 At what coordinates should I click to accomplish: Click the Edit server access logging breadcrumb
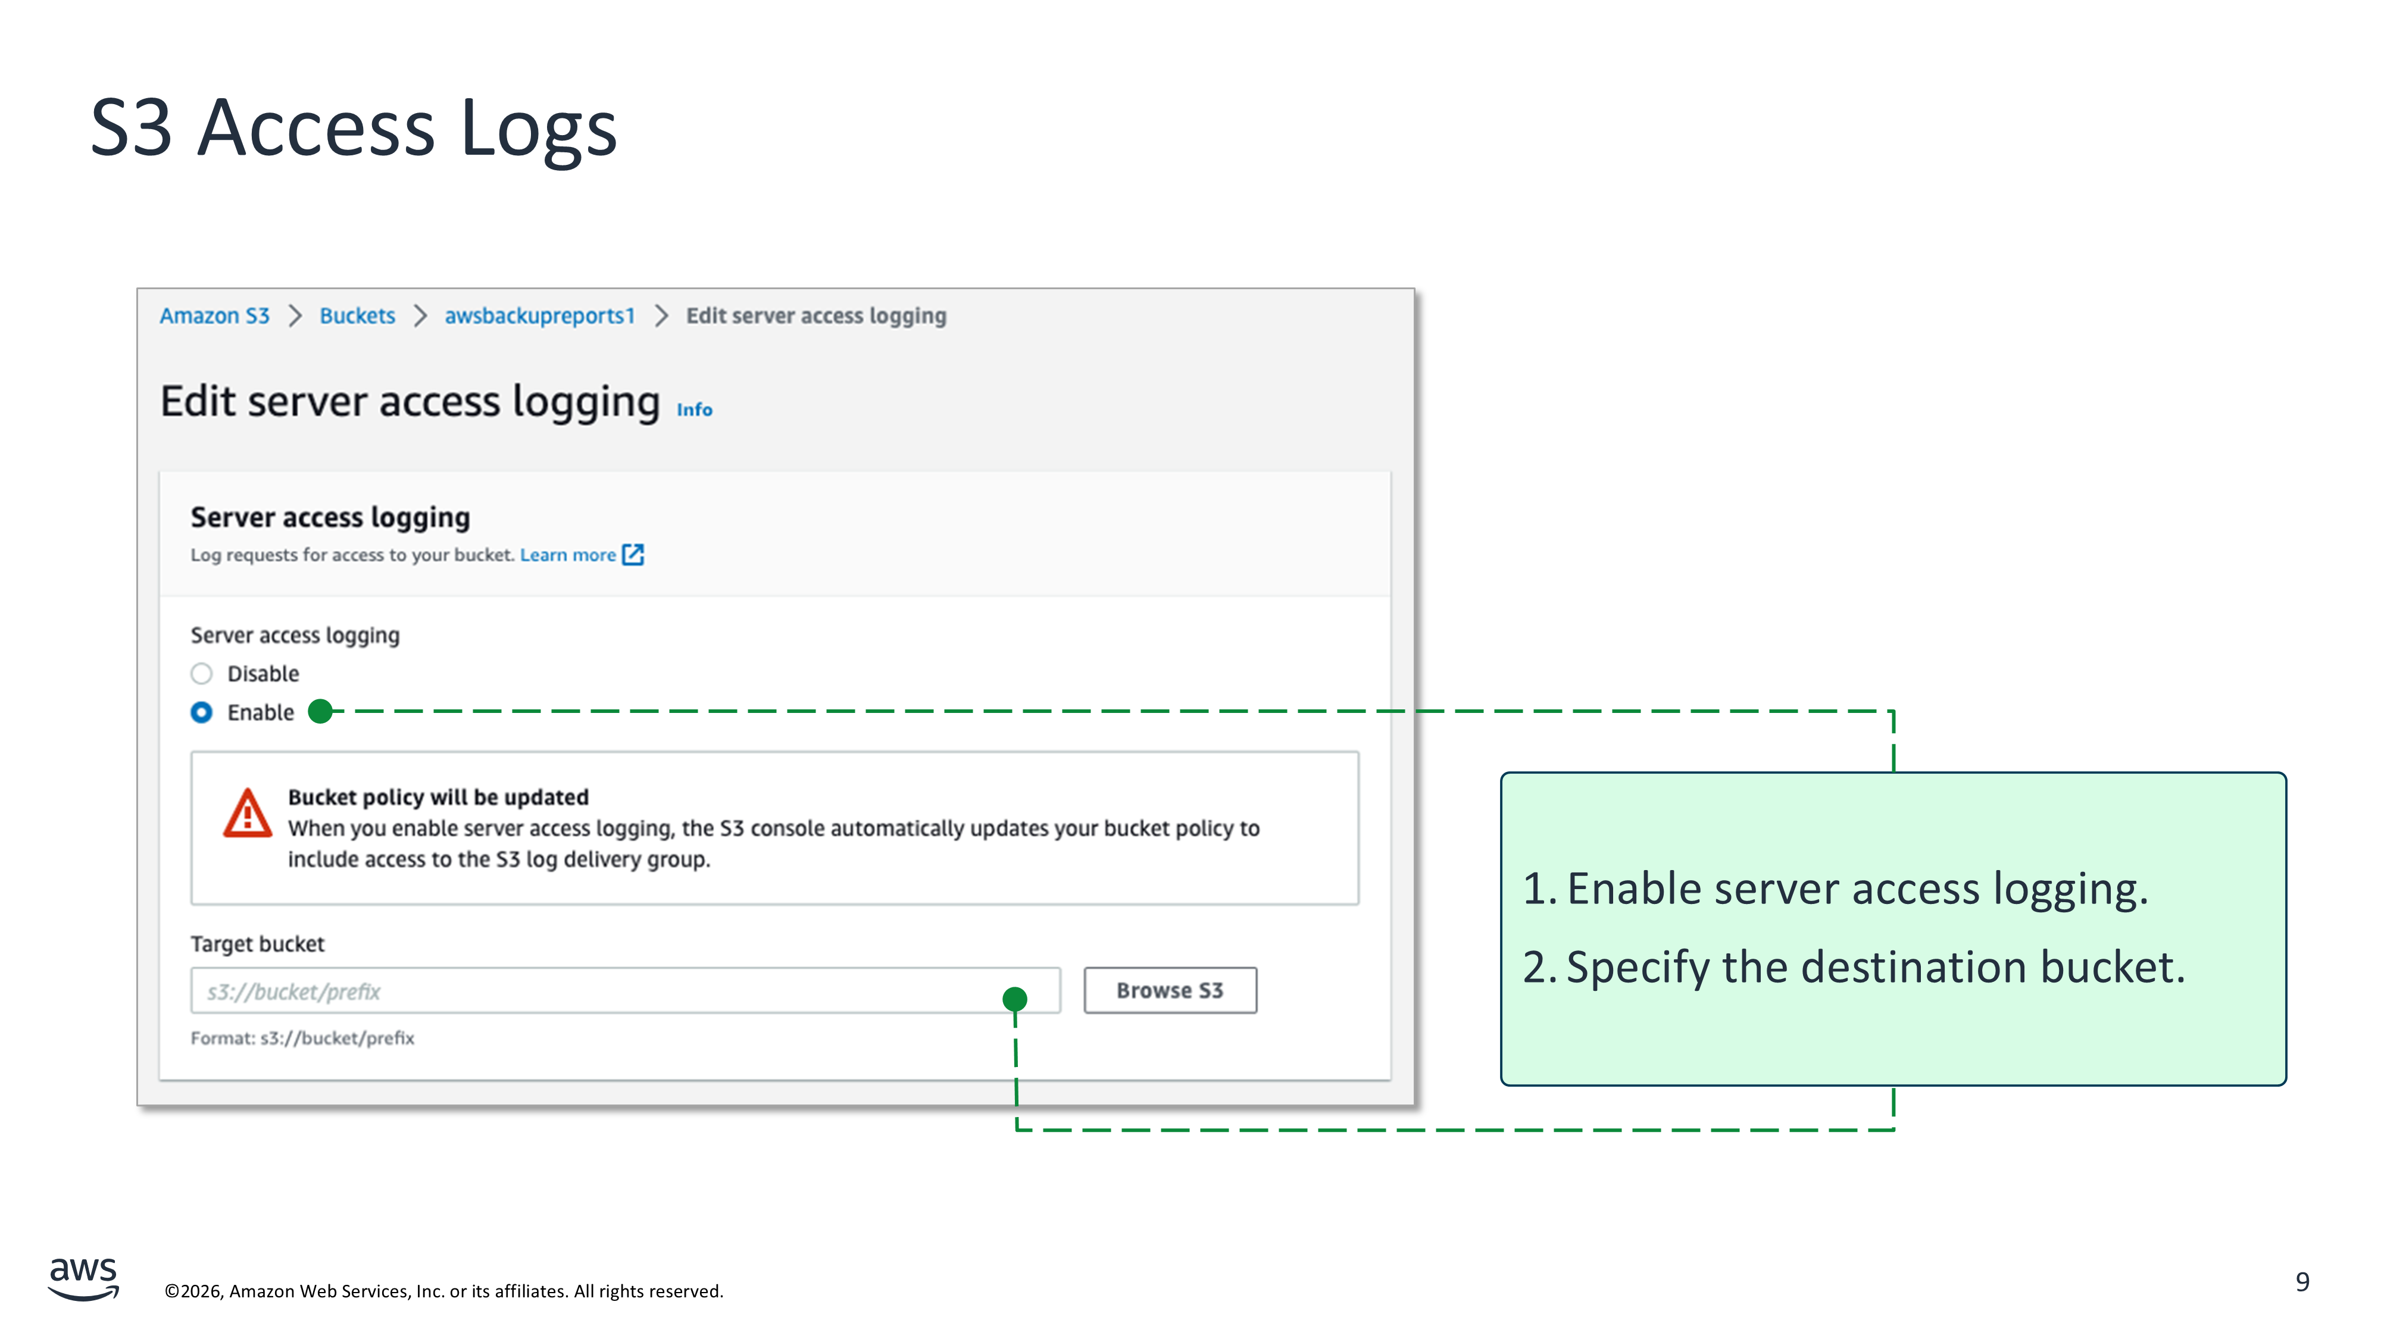click(816, 316)
